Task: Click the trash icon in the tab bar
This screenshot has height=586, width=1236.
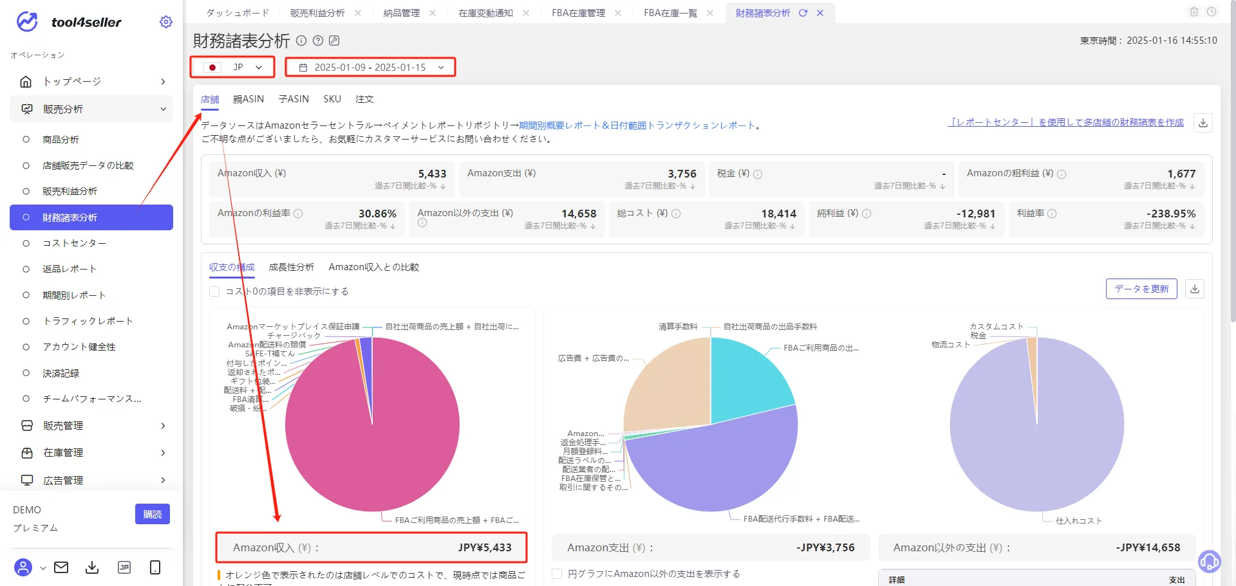Action: pyautogui.click(x=1194, y=12)
